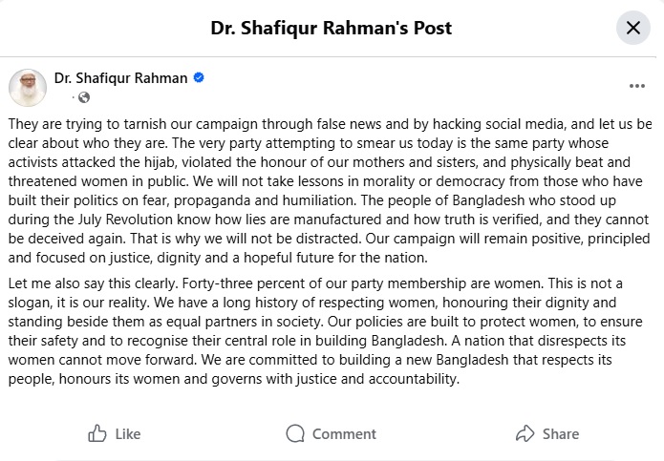Click the globe public audience icon

pos(84,97)
